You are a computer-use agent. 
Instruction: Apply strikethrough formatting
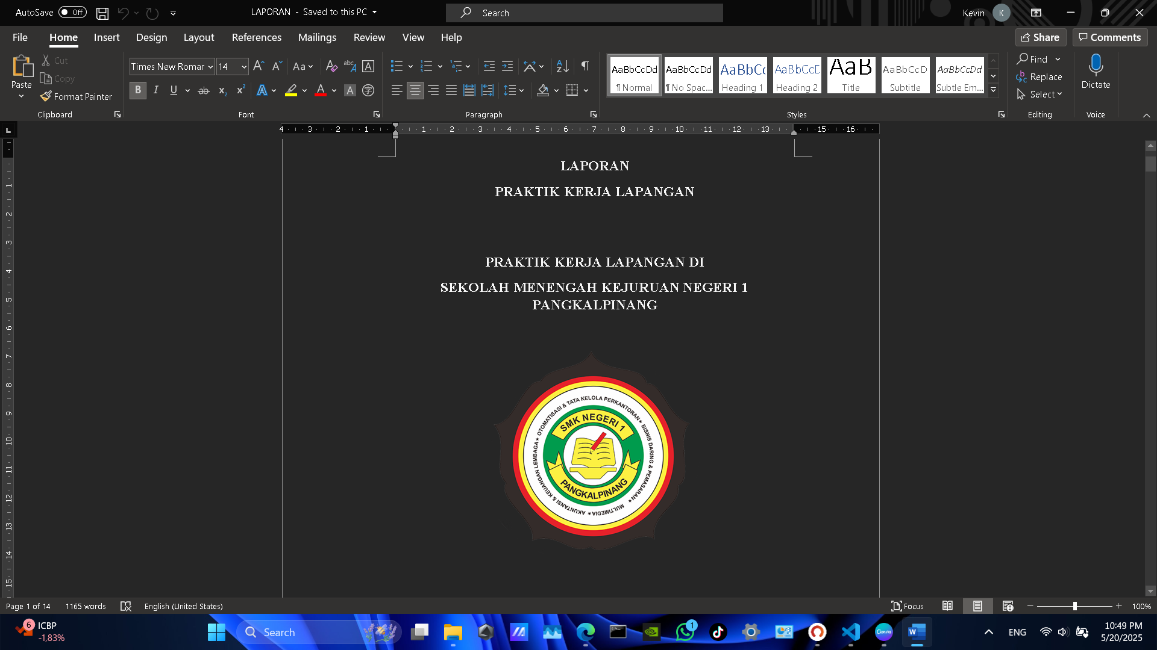[x=204, y=90]
